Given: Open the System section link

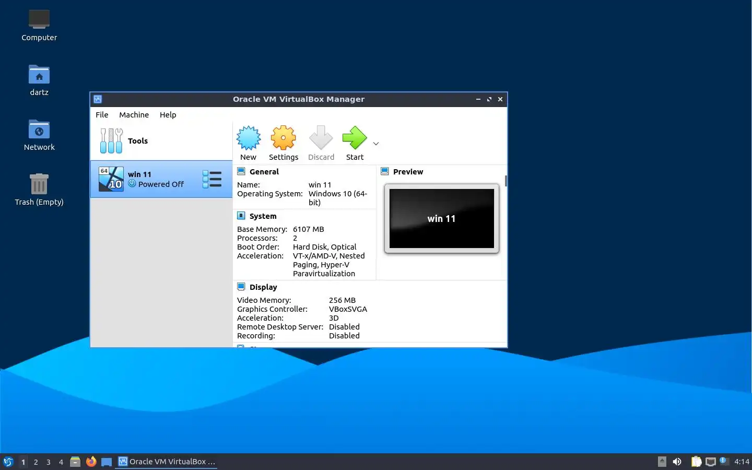Looking at the screenshot, I should [263, 216].
